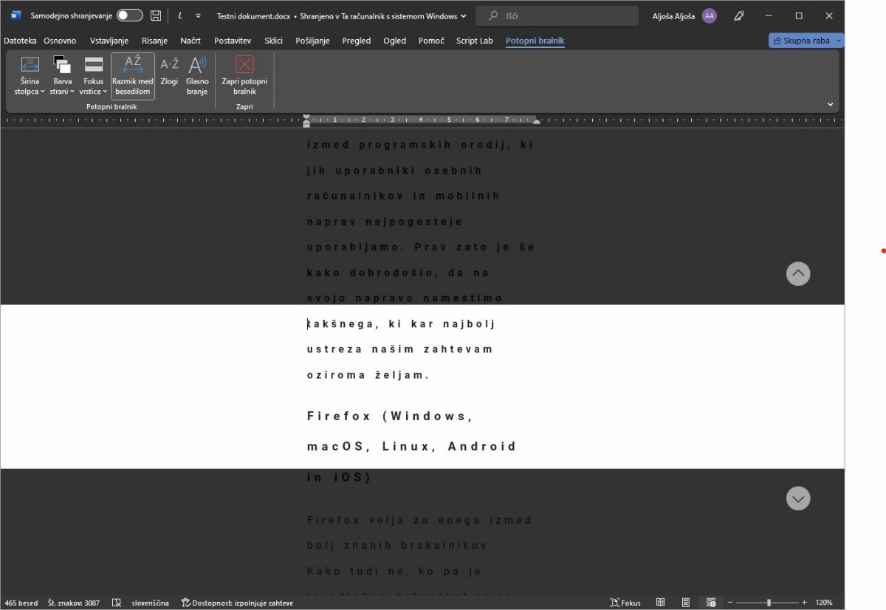
Task: Click the pen icon in the title bar
Action: (738, 16)
